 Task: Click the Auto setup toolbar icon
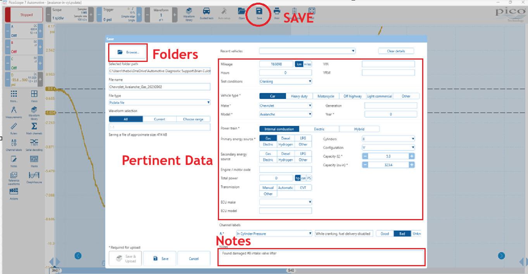point(224,14)
